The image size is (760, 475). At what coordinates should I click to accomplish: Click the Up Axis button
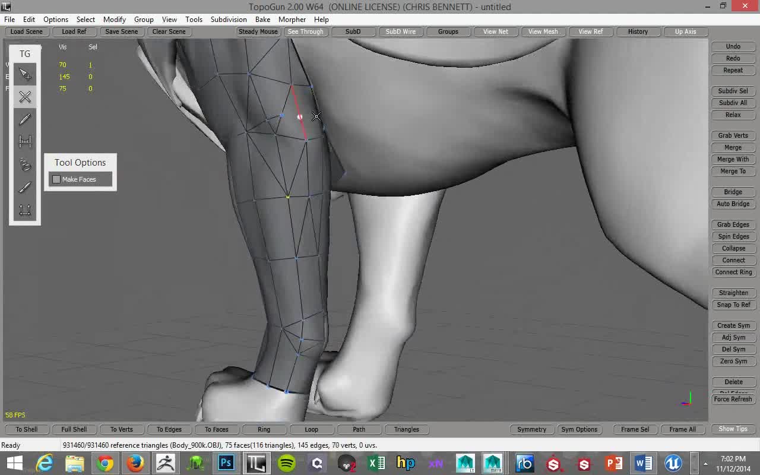686,31
